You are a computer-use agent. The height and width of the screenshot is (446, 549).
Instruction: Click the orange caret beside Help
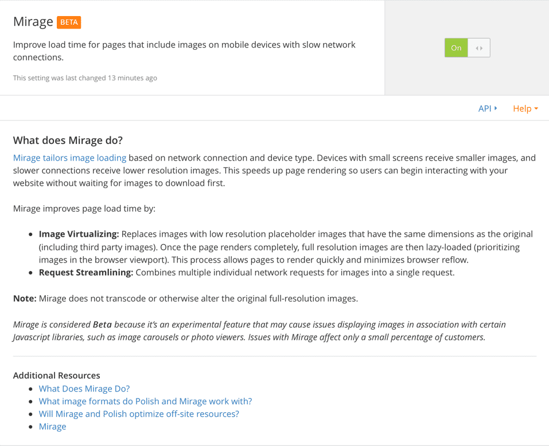coord(536,108)
